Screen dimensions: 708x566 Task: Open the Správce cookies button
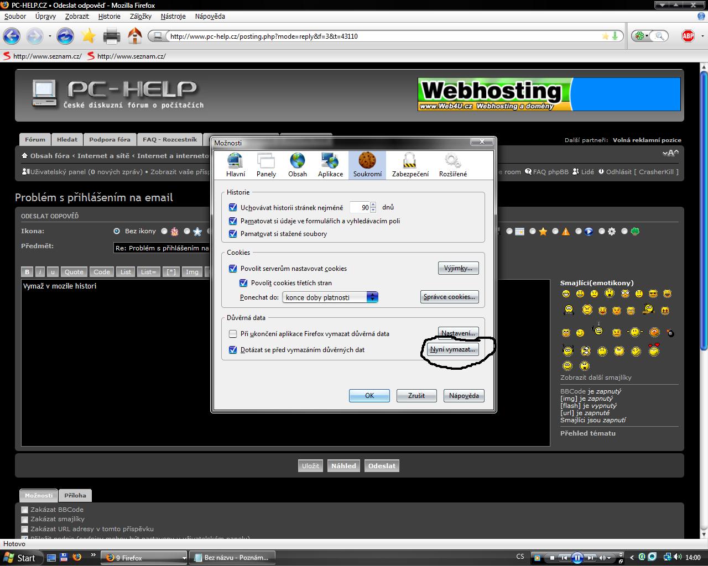click(449, 297)
